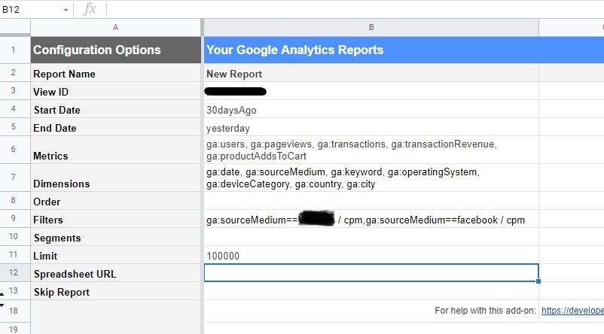
Task: Select the Metrics label cell
Action: coord(115,150)
